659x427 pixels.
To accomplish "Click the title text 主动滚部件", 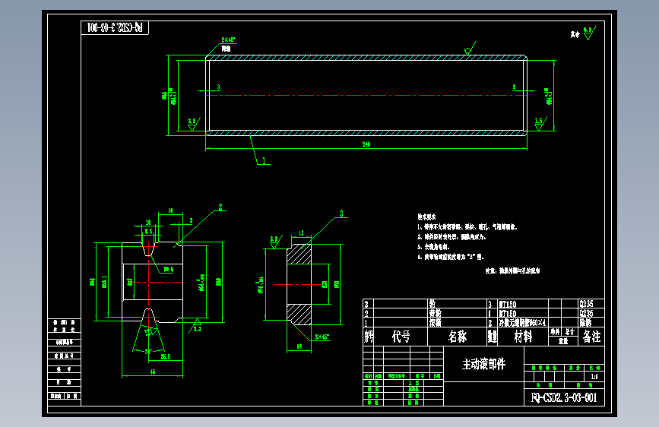I will point(483,364).
